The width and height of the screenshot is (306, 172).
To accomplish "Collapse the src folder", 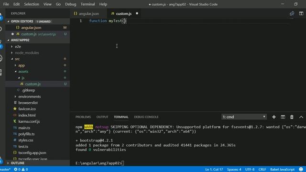I will (x=37, y=59).
